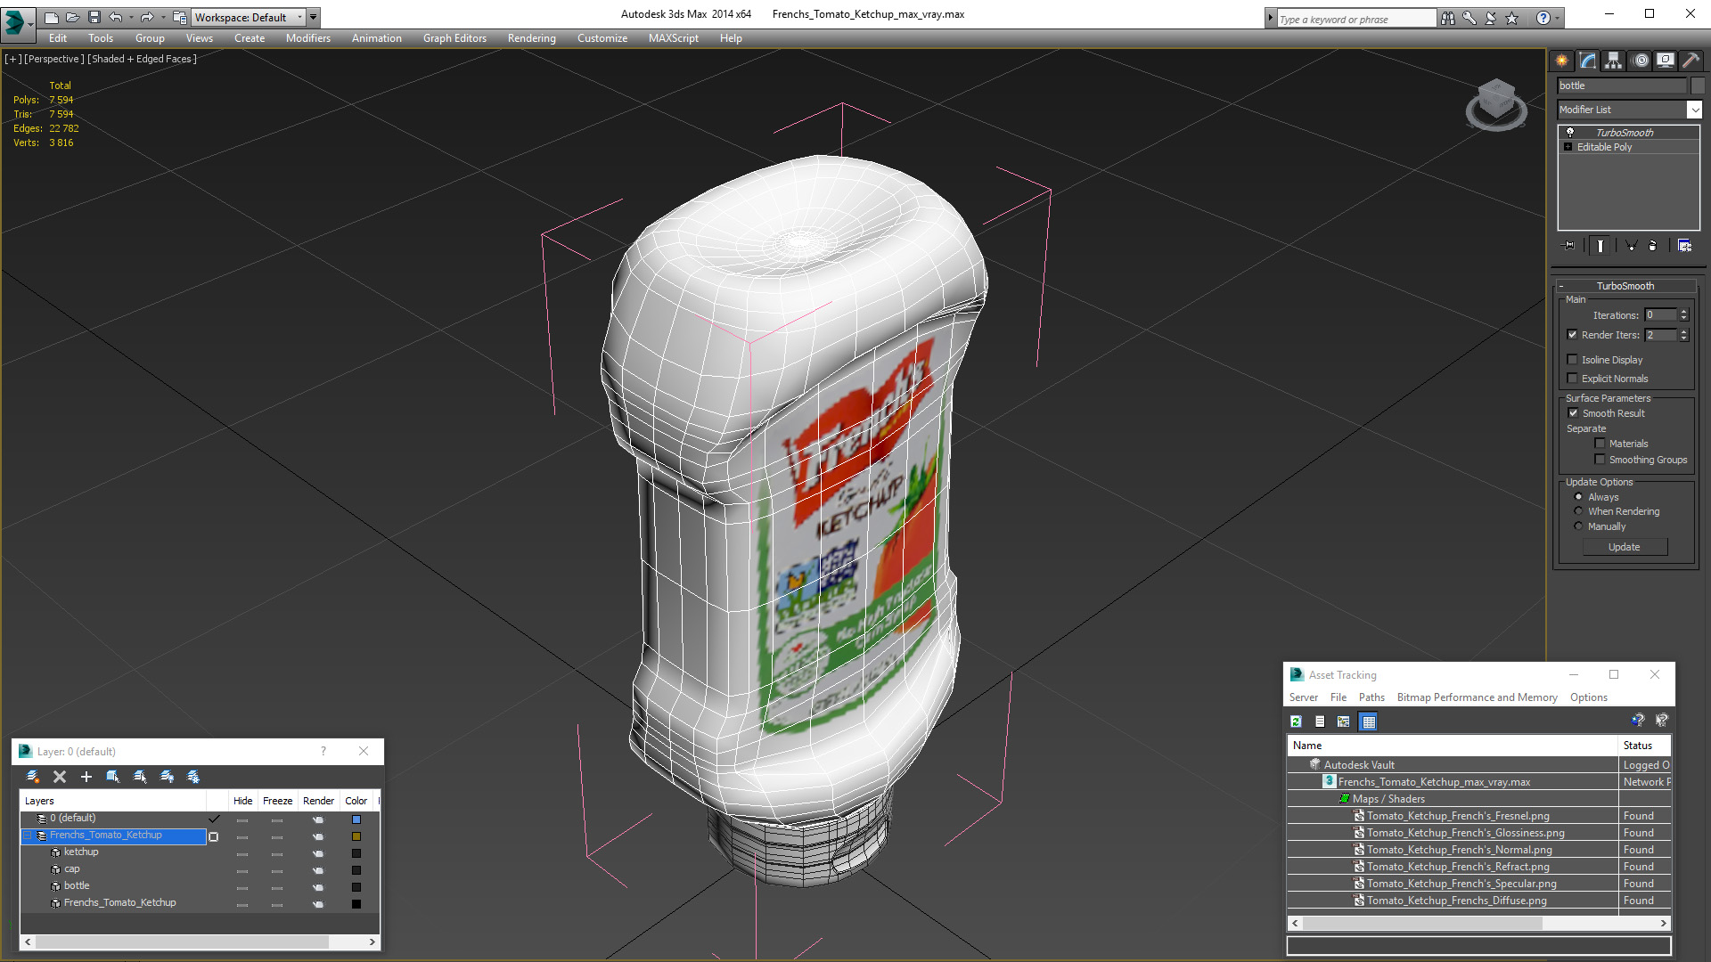Image resolution: width=1711 pixels, height=962 pixels.
Task: Click the New Scene icon in quick access toolbar
Action: click(51, 17)
